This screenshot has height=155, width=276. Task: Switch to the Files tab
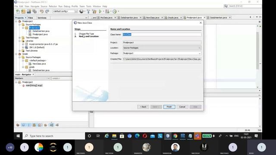click(x=31, y=18)
